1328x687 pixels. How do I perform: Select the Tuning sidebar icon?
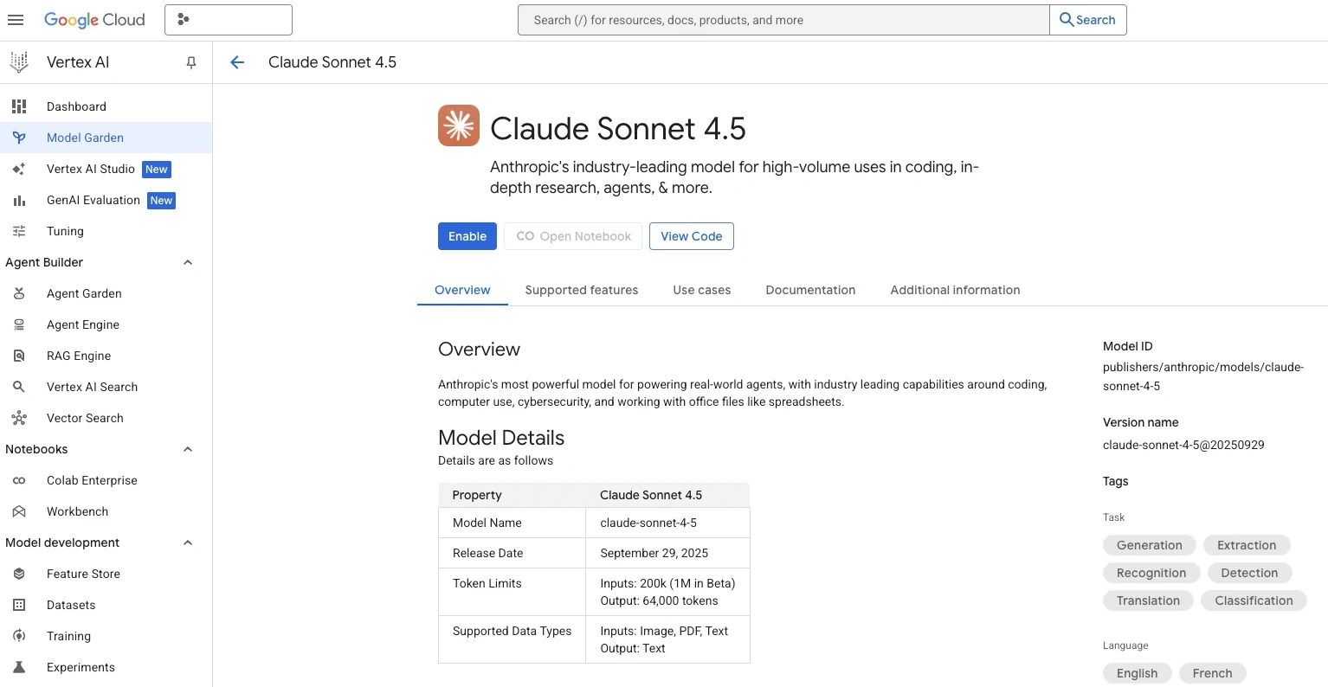point(19,231)
